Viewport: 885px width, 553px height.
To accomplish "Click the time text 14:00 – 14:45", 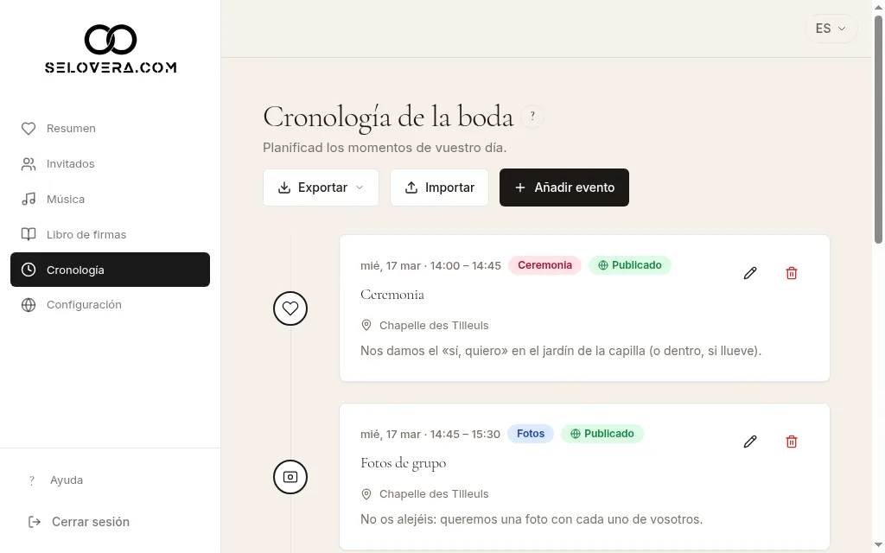I will [466, 266].
